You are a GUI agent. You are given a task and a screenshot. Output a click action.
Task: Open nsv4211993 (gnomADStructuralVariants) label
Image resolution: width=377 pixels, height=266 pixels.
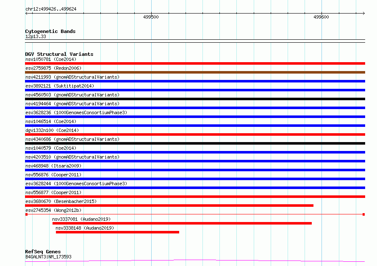tap(72, 77)
